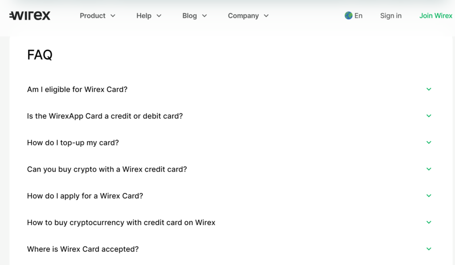This screenshot has height=265, width=455.
Task: Expand chevron for 'Am I eligible for Wirex Card?'
Action: pos(429,89)
